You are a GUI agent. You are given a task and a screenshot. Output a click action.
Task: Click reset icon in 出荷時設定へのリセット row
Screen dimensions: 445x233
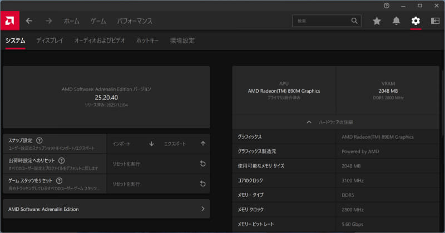[x=202, y=164]
